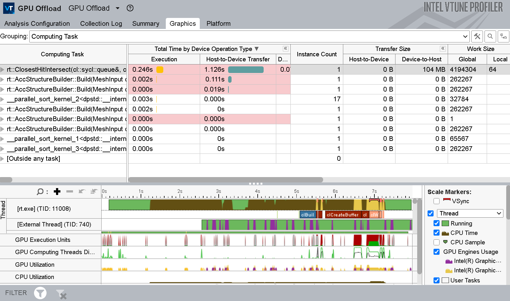
Task: Click the help question mark icon
Action: 130,8
